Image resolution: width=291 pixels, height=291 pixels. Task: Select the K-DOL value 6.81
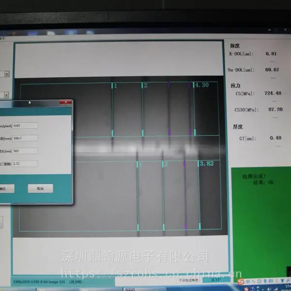click(271, 54)
